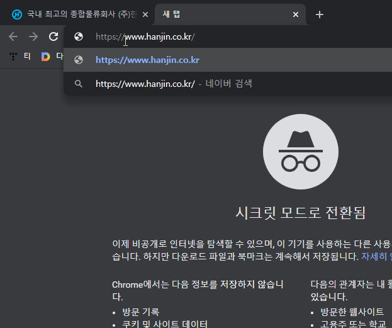Select the 새 탭 tab

point(230,14)
